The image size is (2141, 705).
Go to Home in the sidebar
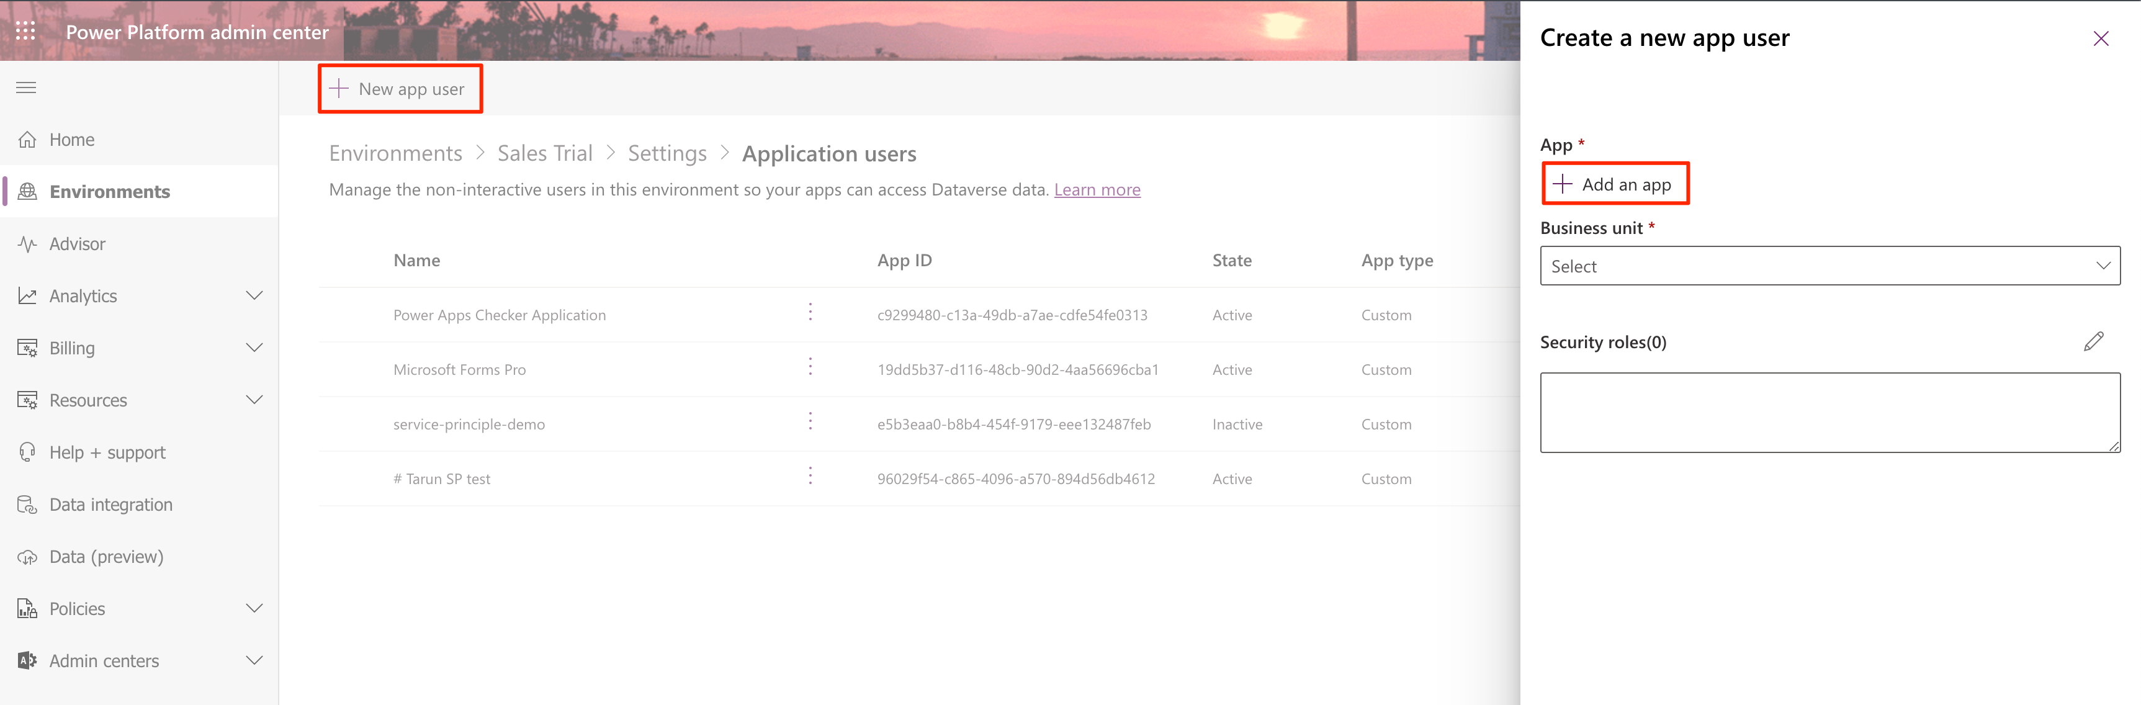(71, 140)
